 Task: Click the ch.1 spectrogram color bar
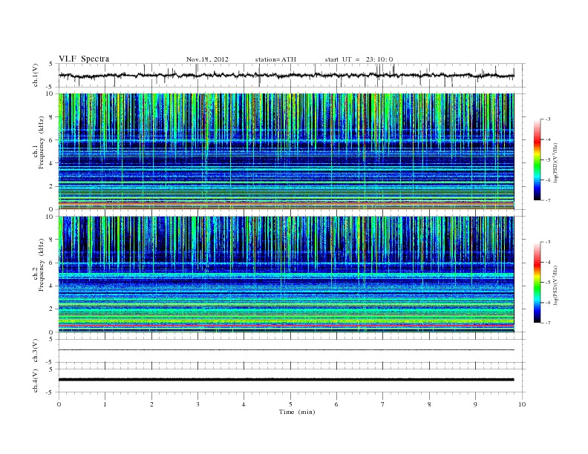point(537,160)
